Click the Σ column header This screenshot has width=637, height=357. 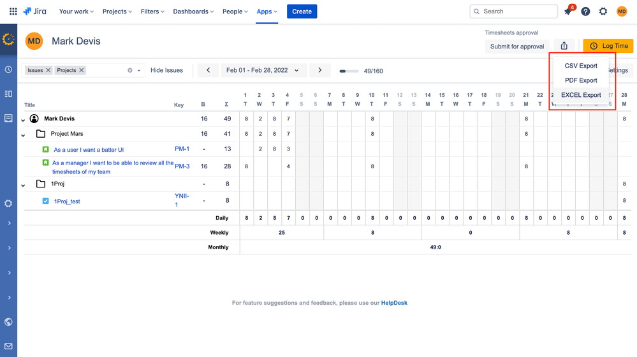coord(227,105)
